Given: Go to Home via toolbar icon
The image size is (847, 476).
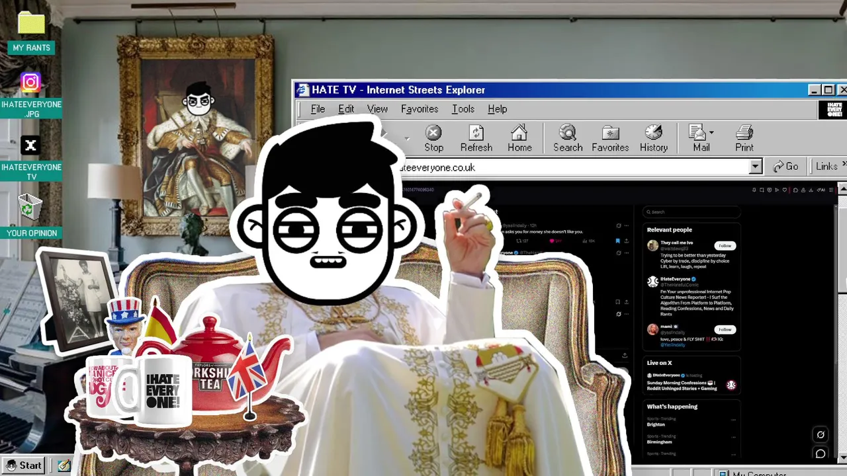Looking at the screenshot, I should click(x=519, y=139).
